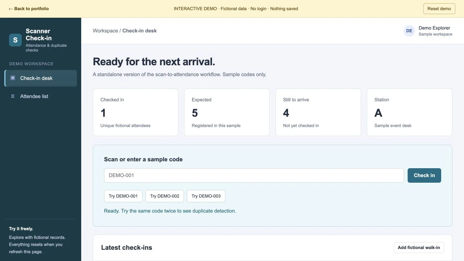Click the "Not yet checked in" caption
The image size is (464, 261).
click(x=301, y=126)
